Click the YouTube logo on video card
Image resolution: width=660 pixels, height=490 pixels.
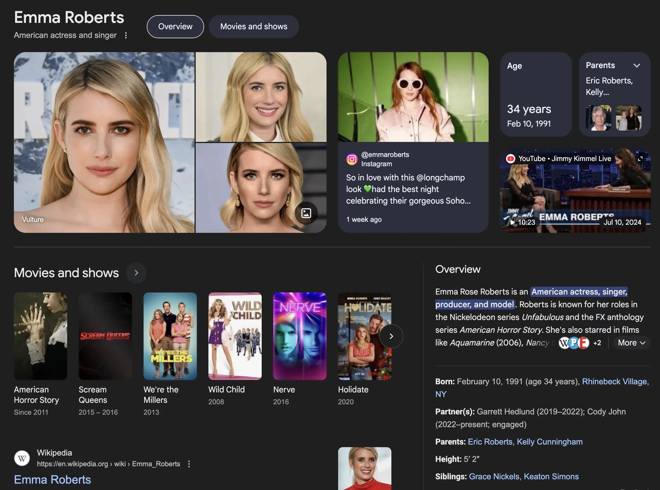click(510, 159)
